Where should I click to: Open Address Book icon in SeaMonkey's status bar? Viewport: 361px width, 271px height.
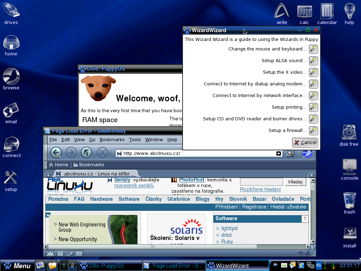coord(79,254)
